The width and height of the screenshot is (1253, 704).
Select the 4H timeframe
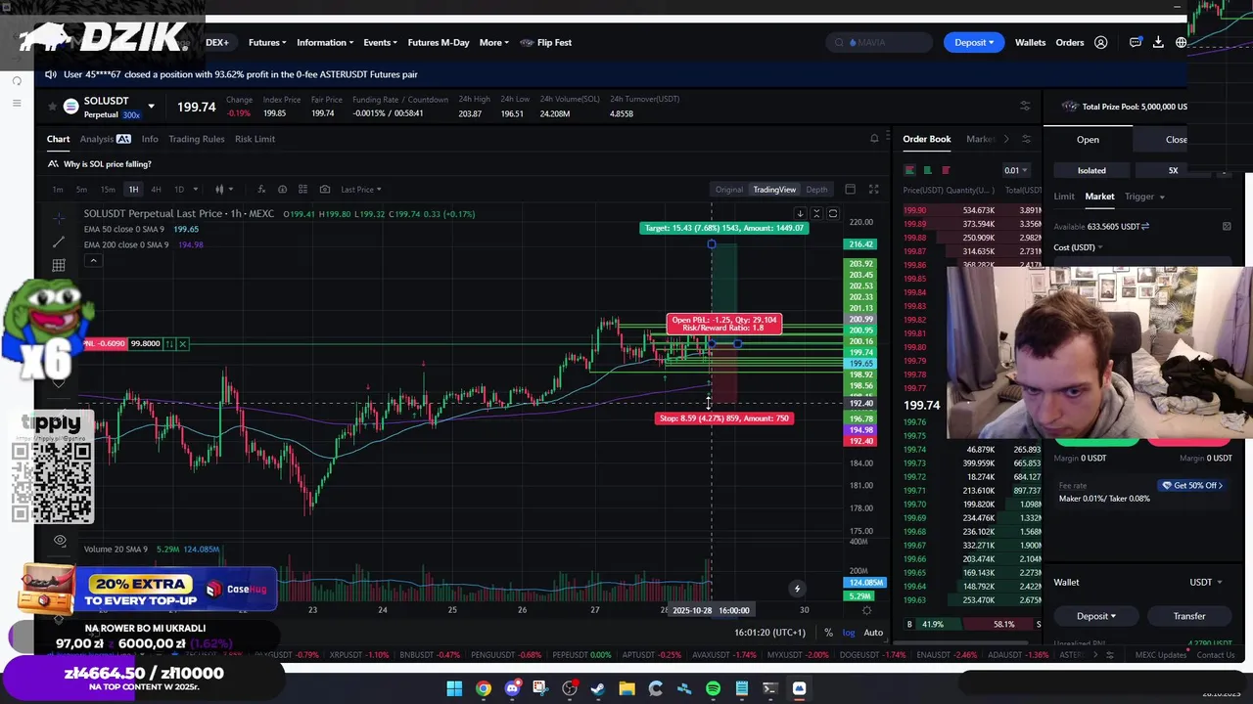[x=156, y=190]
